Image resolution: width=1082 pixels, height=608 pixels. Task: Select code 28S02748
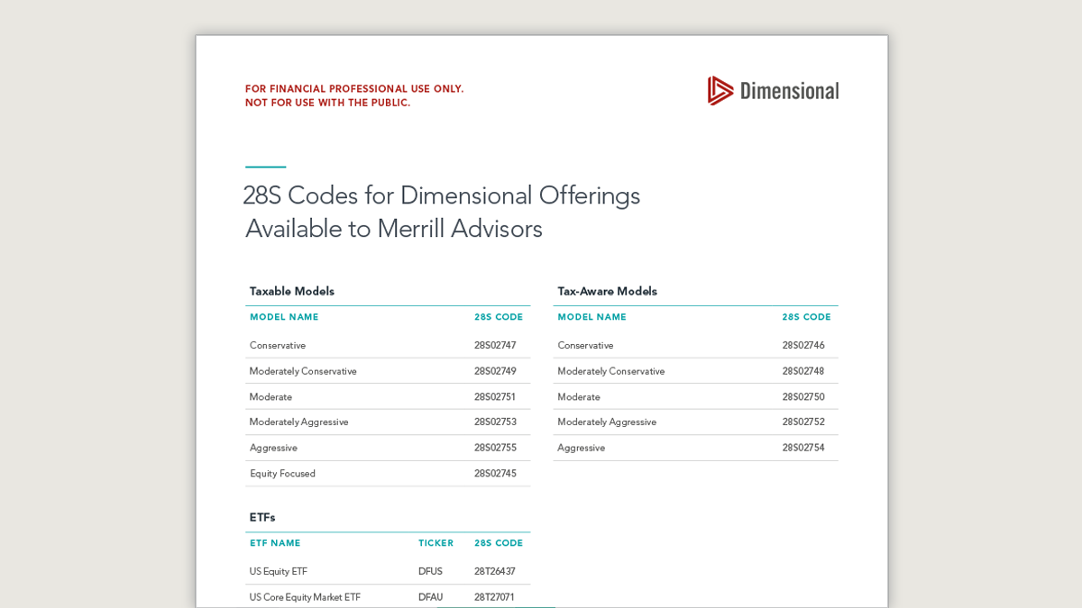[803, 371]
